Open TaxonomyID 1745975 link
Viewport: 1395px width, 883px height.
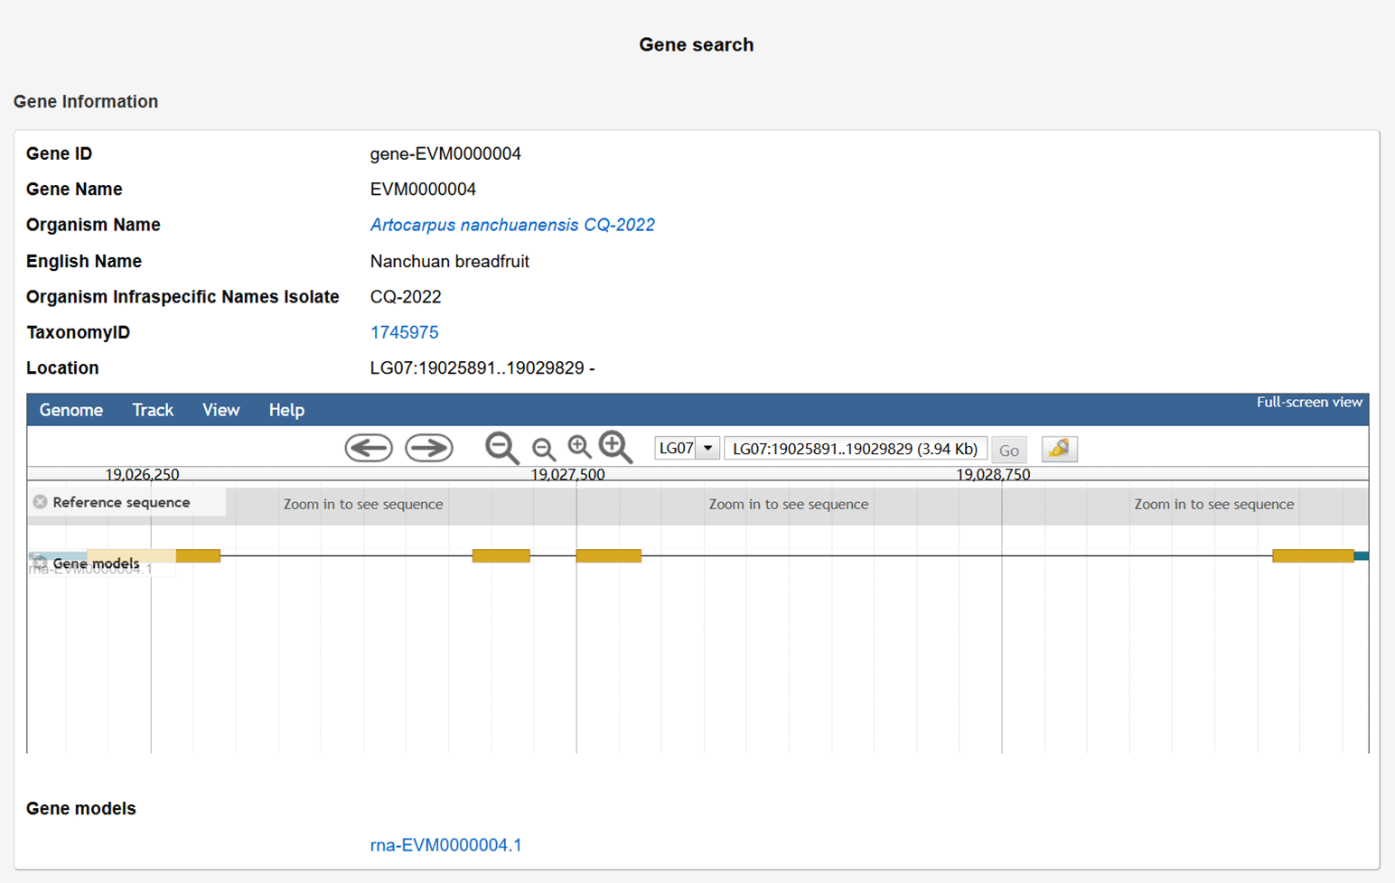click(404, 332)
